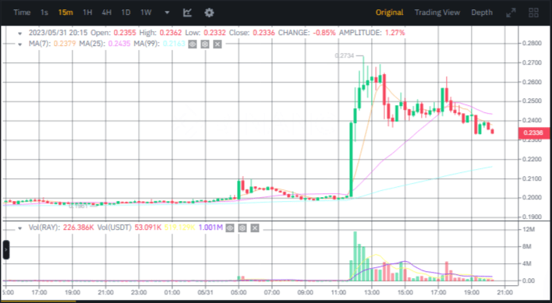Click Vol(USDT) value 53.091K
Viewport: 552px width, 303px height.
pyautogui.click(x=148, y=227)
